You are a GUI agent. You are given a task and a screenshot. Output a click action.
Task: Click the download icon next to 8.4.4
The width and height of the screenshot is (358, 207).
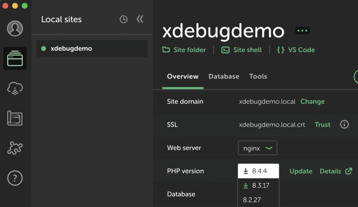click(x=246, y=171)
